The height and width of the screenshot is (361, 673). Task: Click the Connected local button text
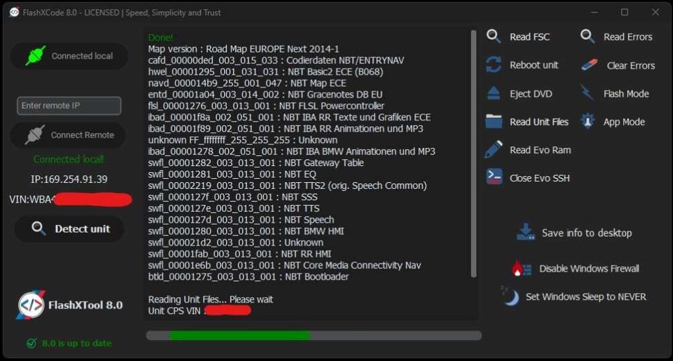(82, 56)
